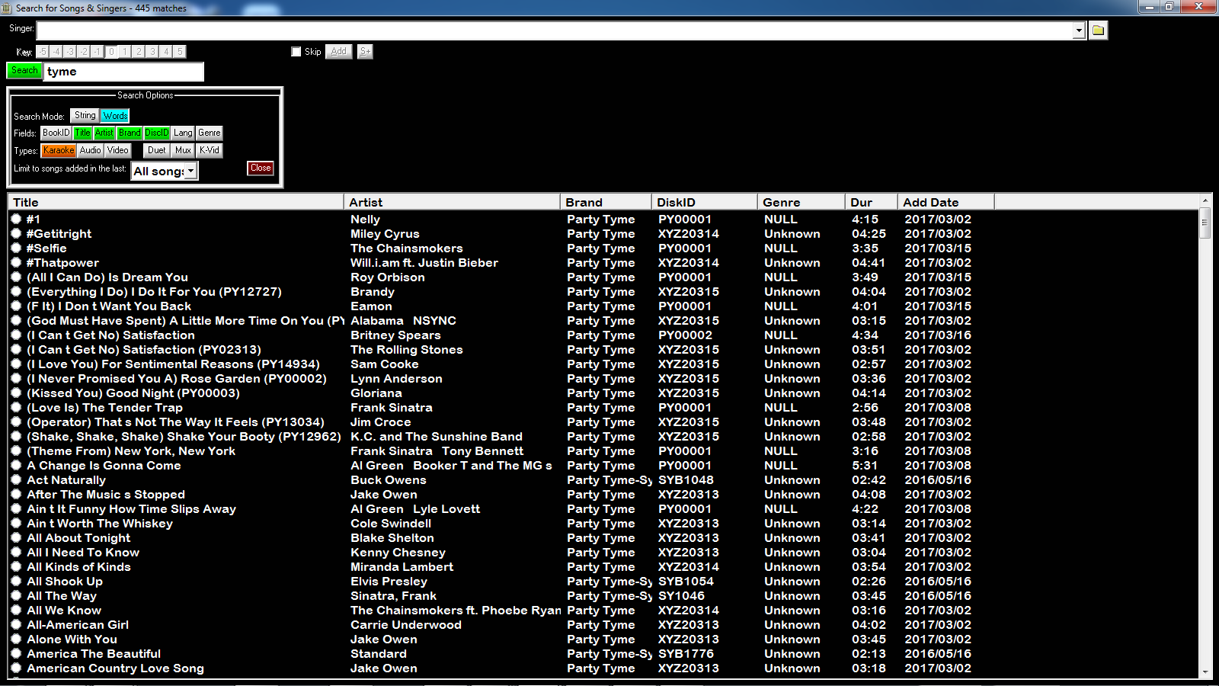The image size is (1219, 686).
Task: Select the artist 'Miley Cyrus'
Action: (385, 233)
